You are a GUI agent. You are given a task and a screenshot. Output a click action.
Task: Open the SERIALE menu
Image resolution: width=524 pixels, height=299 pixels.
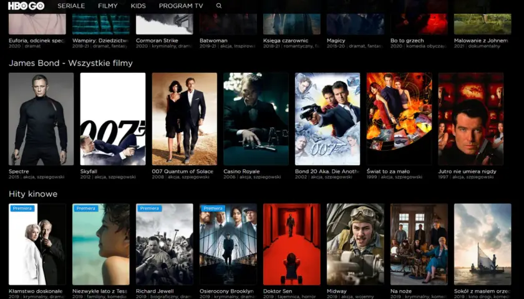71,6
